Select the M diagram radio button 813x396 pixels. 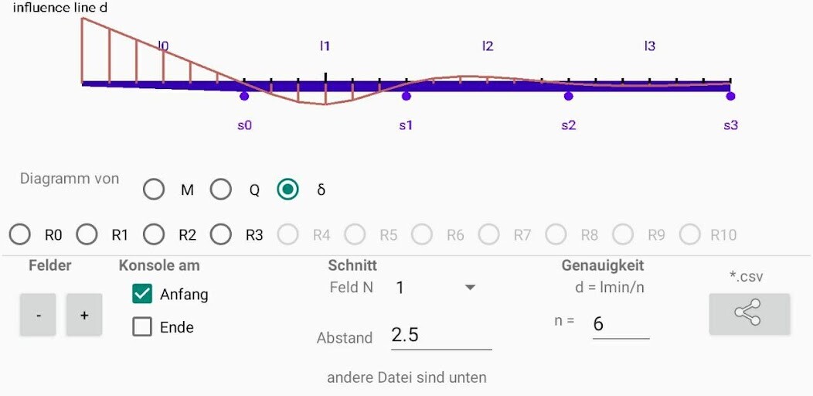click(x=154, y=189)
